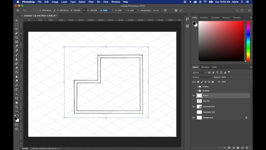Open the layer Kind filter dropdown
266x150 pixels.
click(199, 72)
